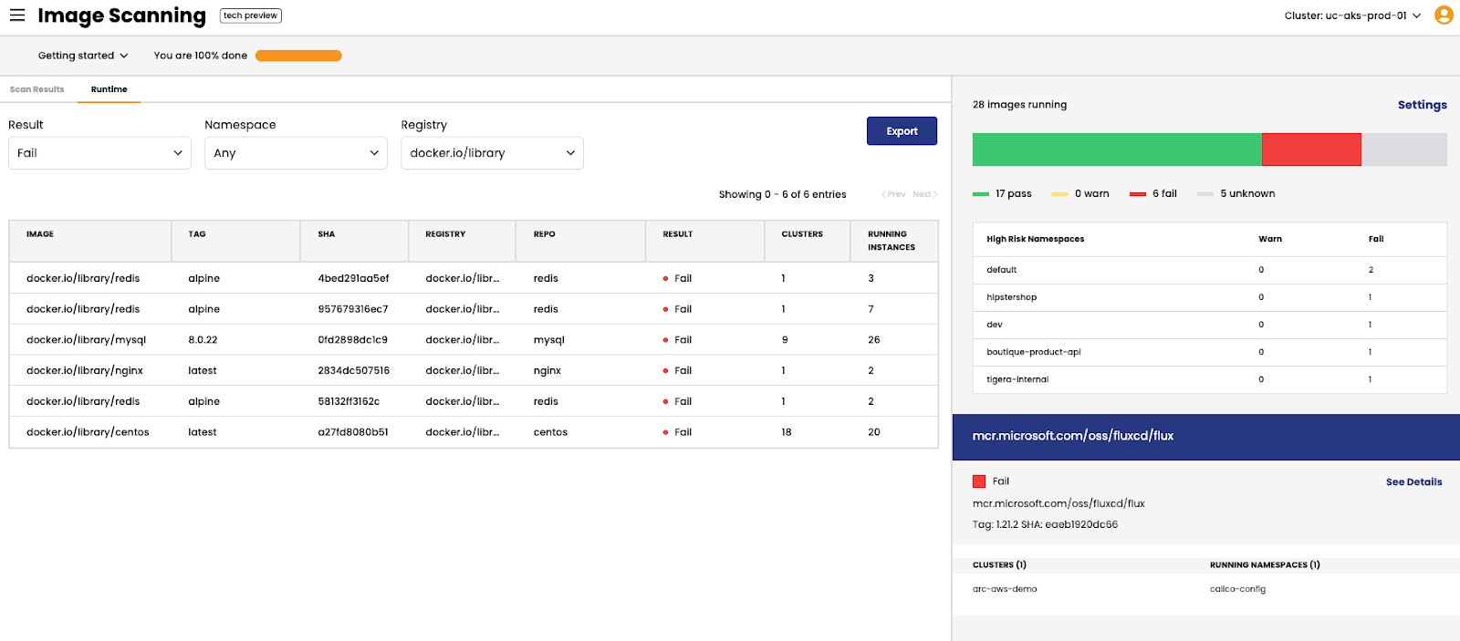This screenshot has width=1460, height=641.
Task: Select the default namespace row
Action: point(1210,270)
